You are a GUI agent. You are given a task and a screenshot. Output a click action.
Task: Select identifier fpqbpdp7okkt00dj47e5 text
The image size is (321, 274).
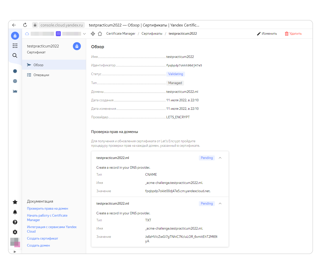coord(184,65)
